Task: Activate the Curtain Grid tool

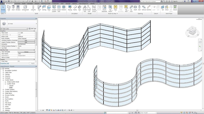Action: pos(59,9)
